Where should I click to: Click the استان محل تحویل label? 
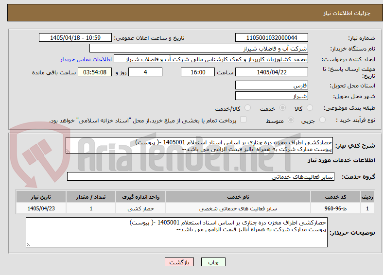(x=352, y=86)
